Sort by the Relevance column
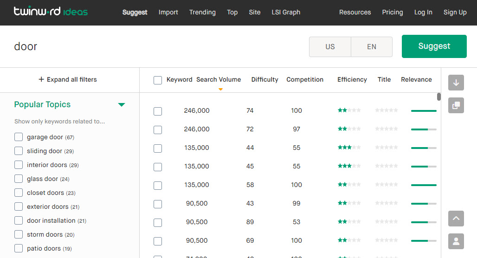The width and height of the screenshot is (477, 258). [x=416, y=79]
